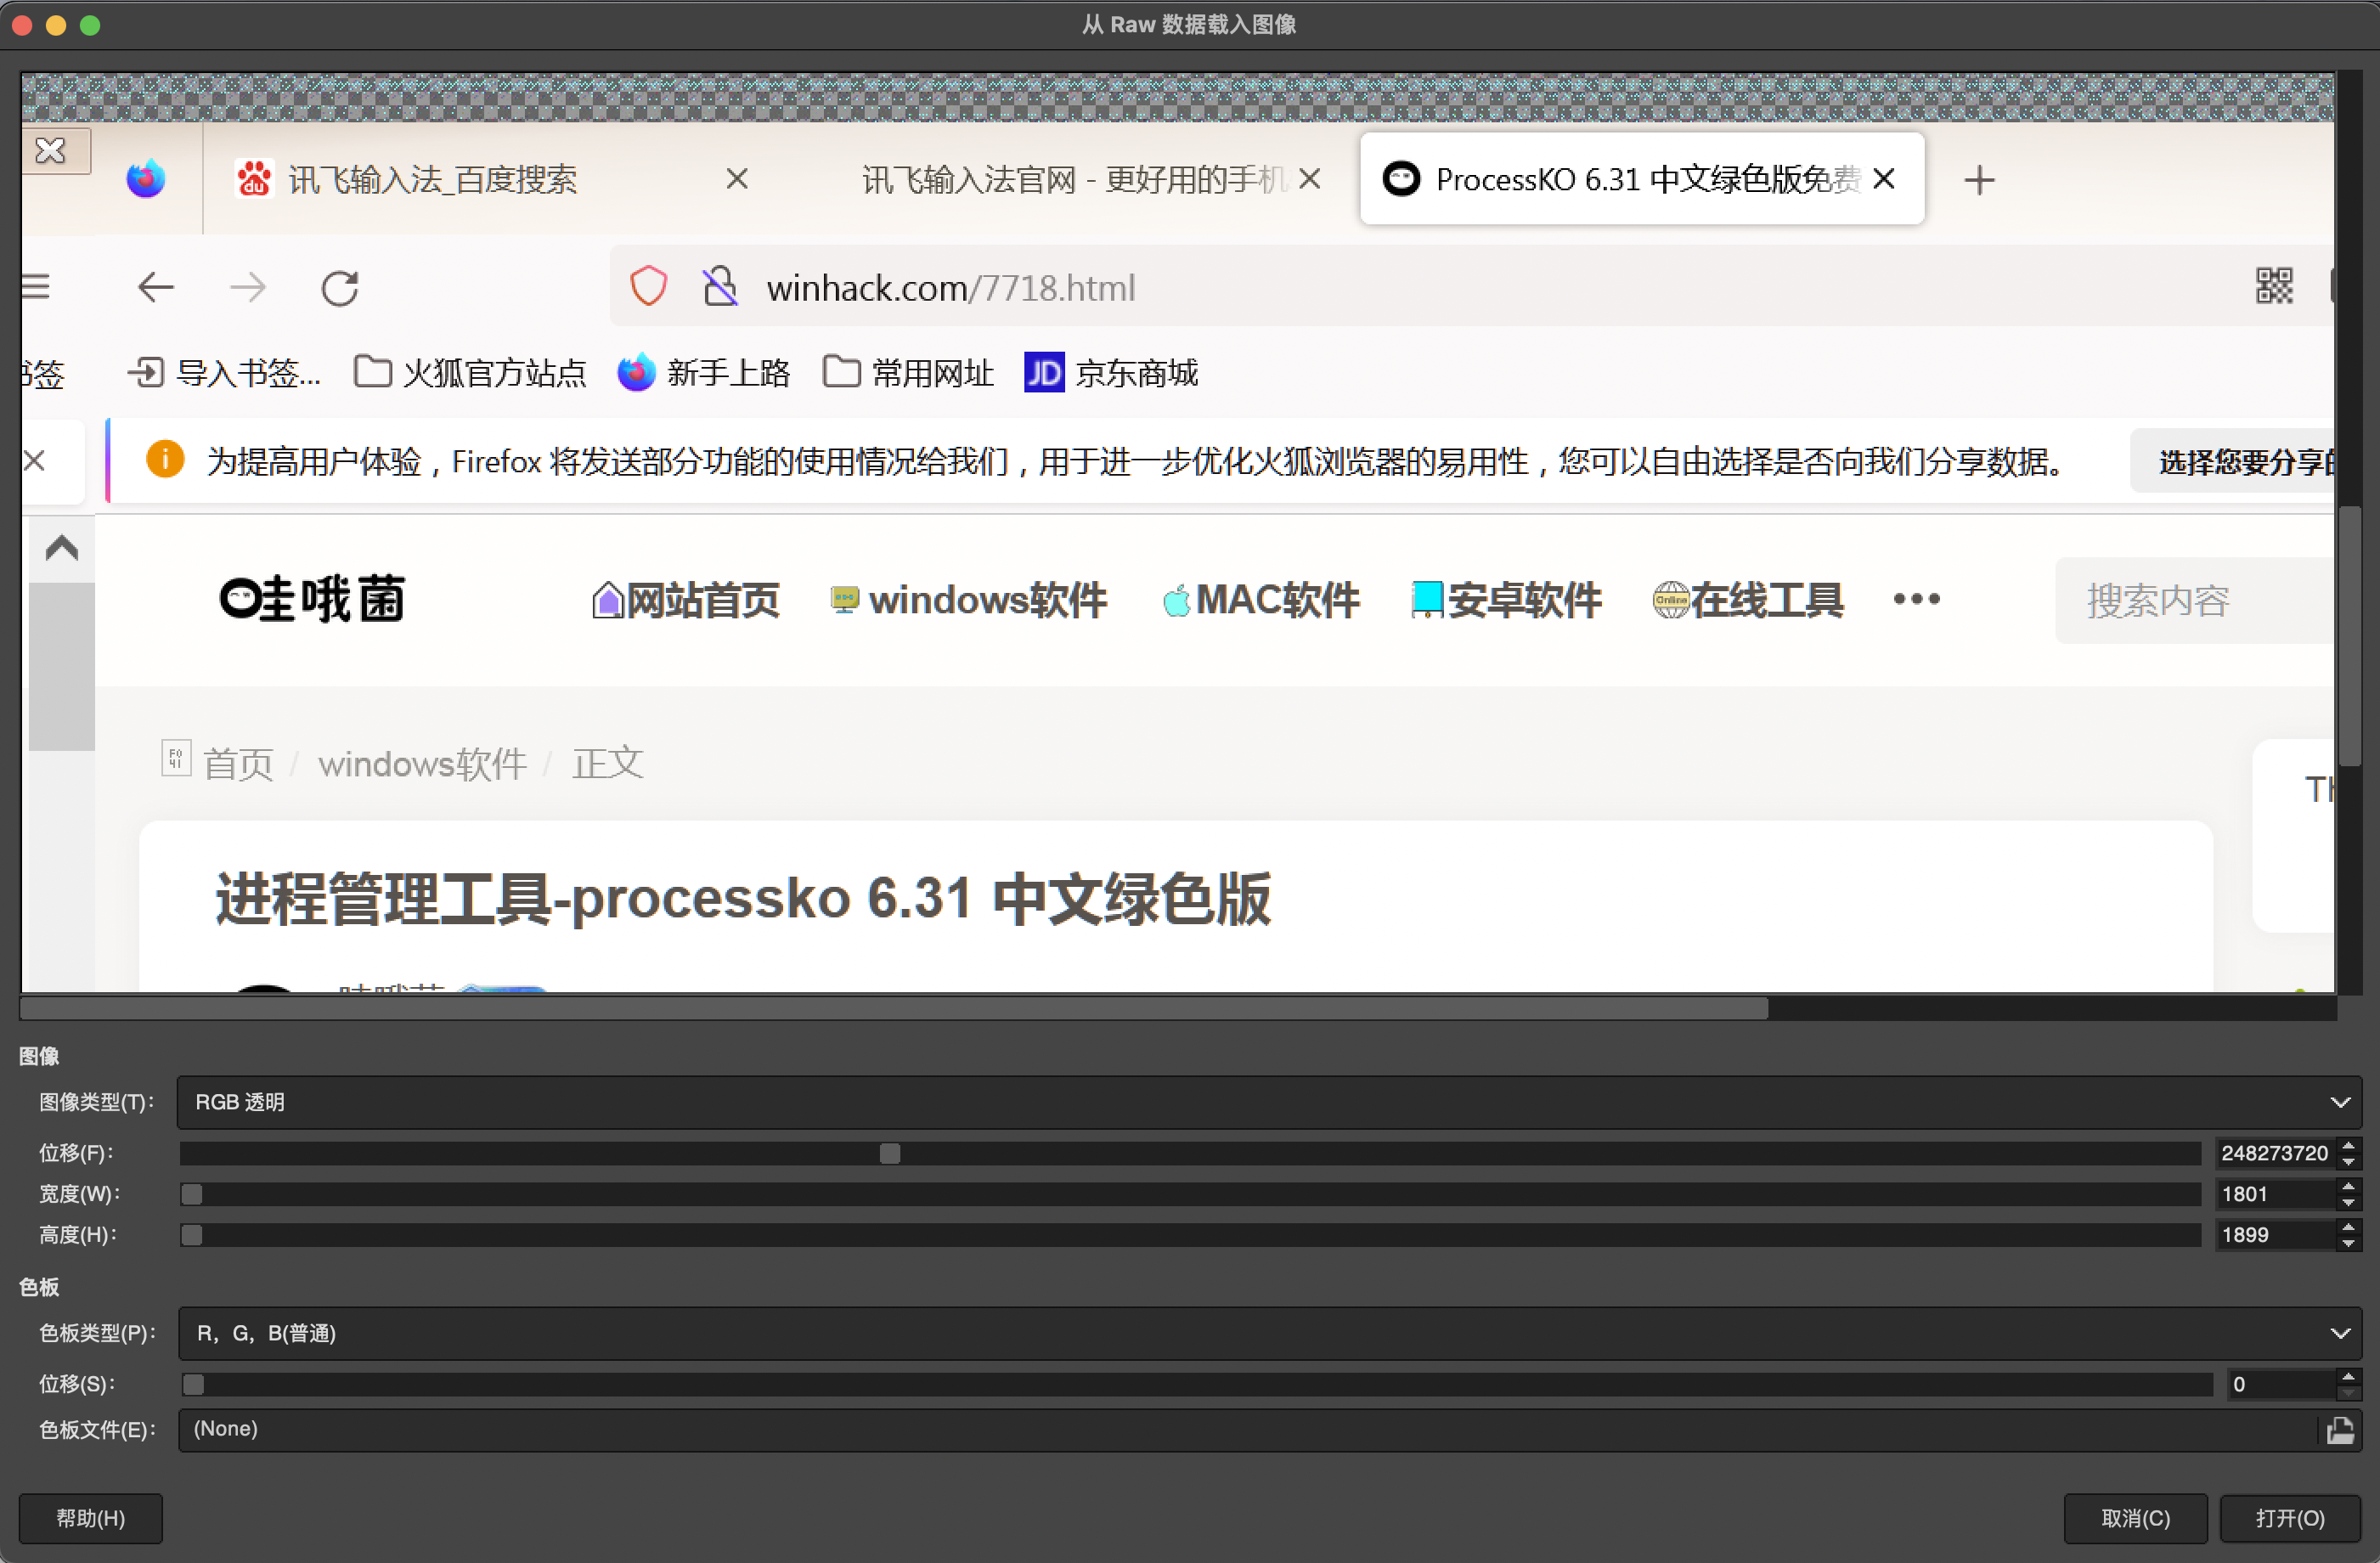
Task: Close the 讯飞输入法_百度搜索 tab in the preview
Action: click(x=737, y=179)
